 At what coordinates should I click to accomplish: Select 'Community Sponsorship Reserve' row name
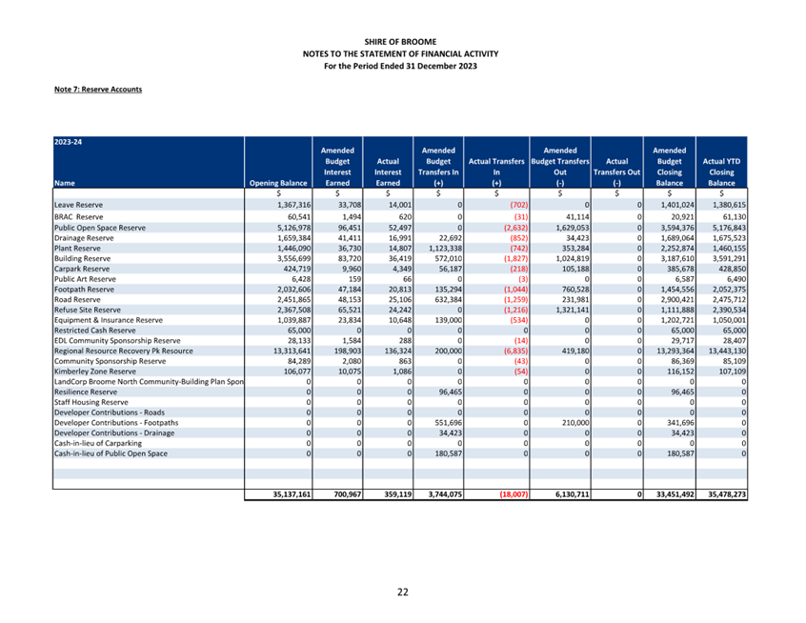110,361
